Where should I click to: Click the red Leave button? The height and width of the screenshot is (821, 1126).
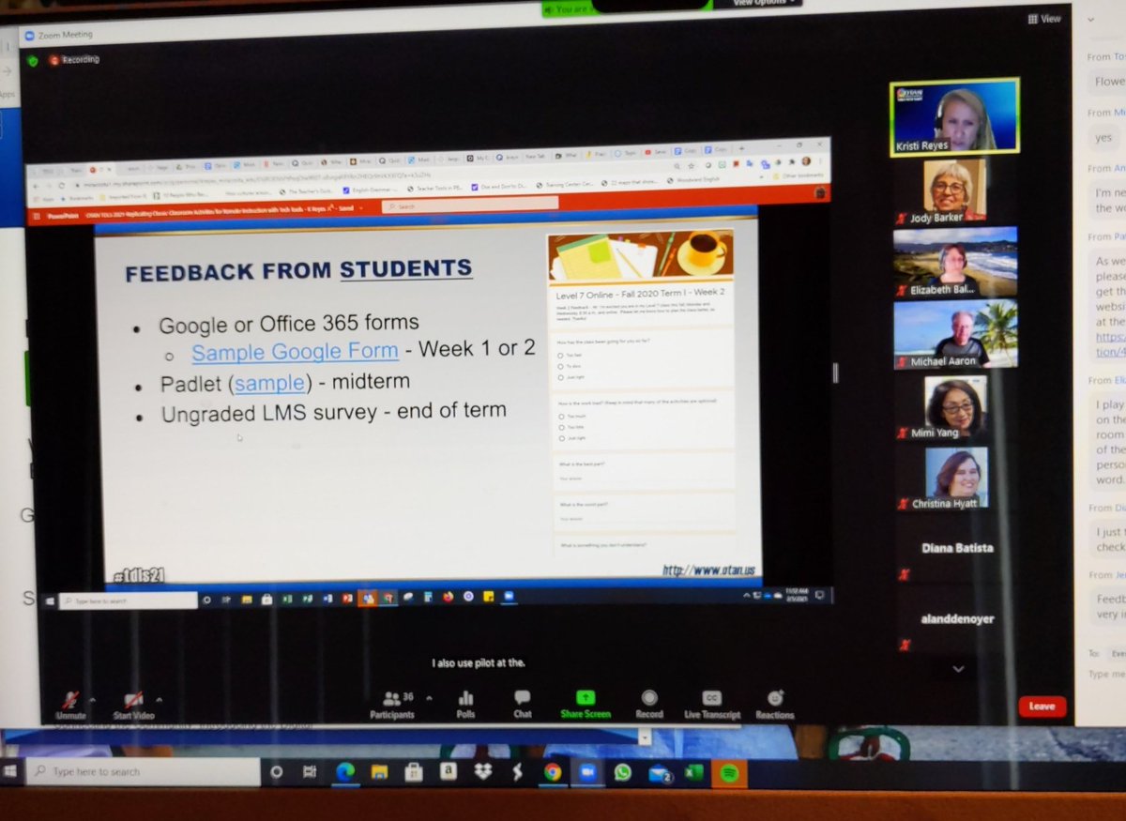(1042, 707)
